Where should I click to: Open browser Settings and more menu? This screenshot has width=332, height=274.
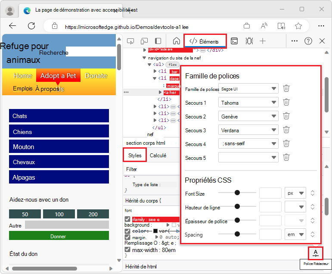point(321,26)
